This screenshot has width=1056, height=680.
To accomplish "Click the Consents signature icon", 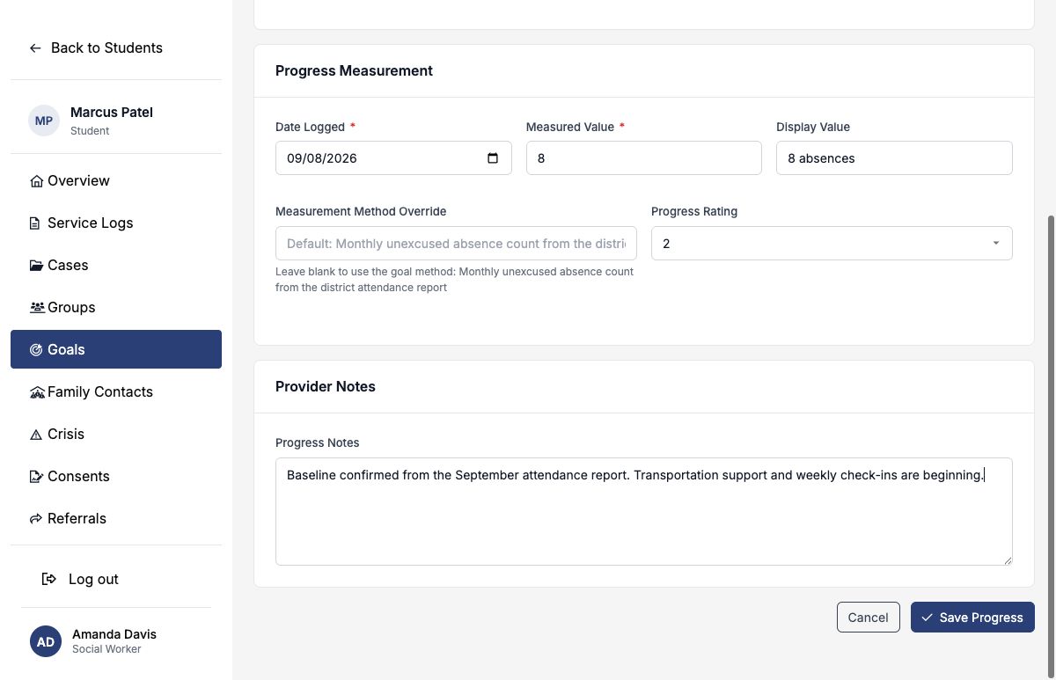I will click(x=36, y=477).
